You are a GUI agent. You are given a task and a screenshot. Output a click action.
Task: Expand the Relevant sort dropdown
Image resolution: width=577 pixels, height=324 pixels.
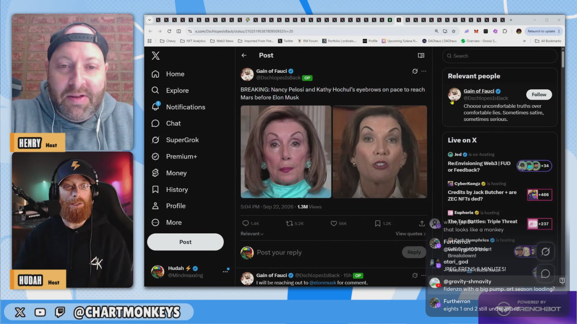[x=252, y=234]
